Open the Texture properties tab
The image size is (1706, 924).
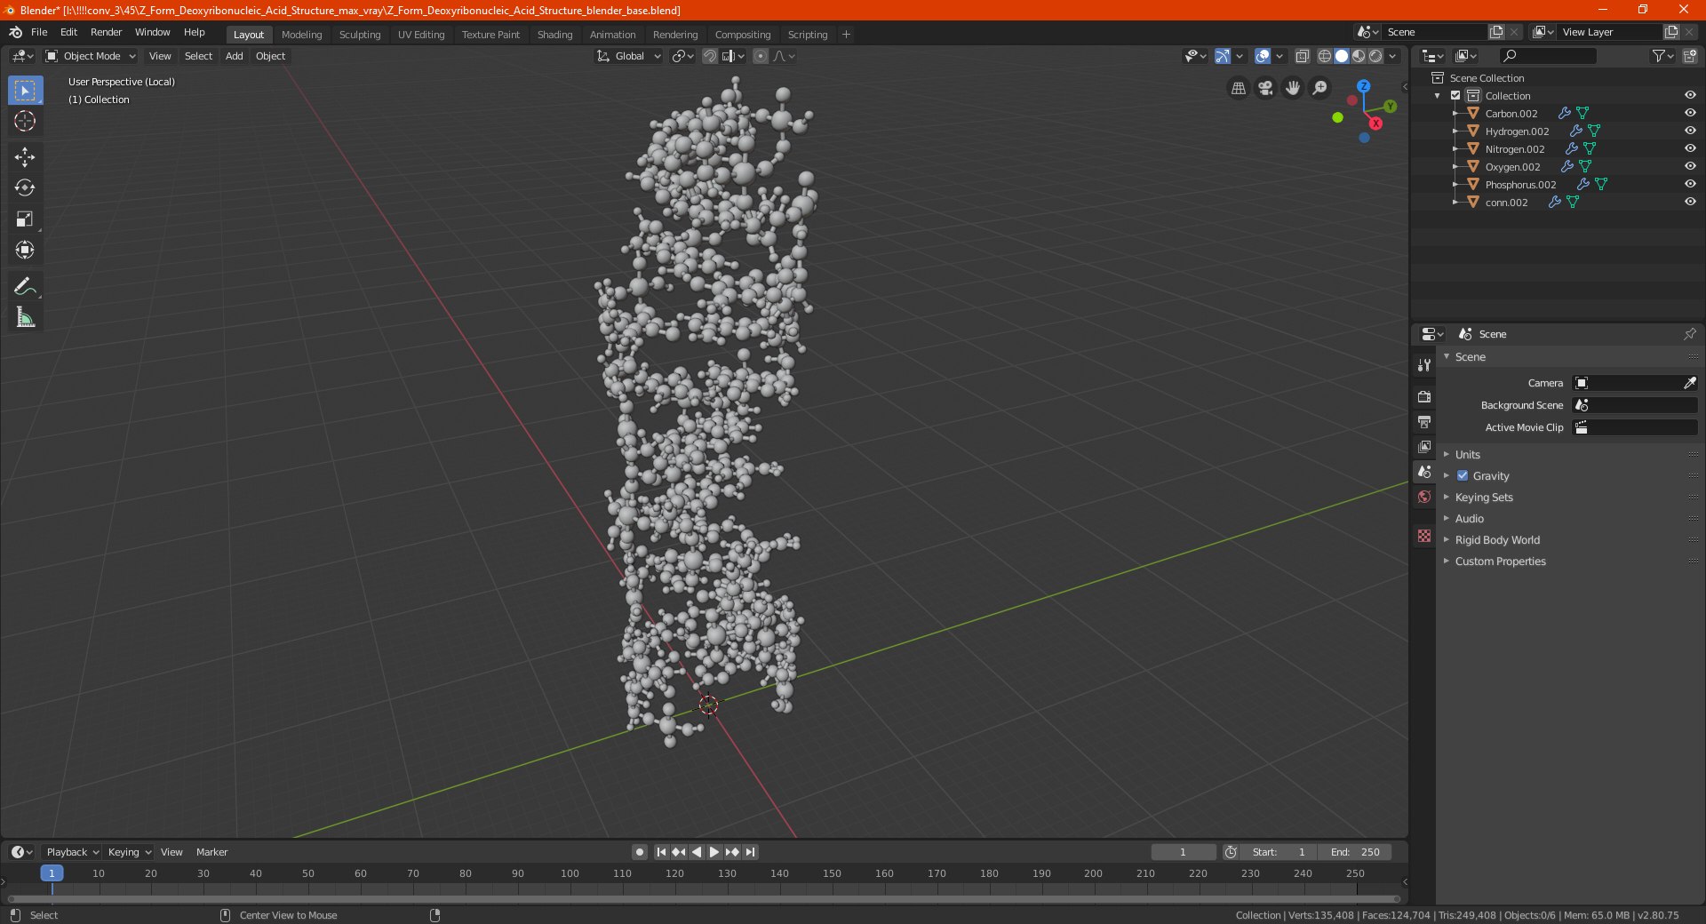[x=1424, y=536]
